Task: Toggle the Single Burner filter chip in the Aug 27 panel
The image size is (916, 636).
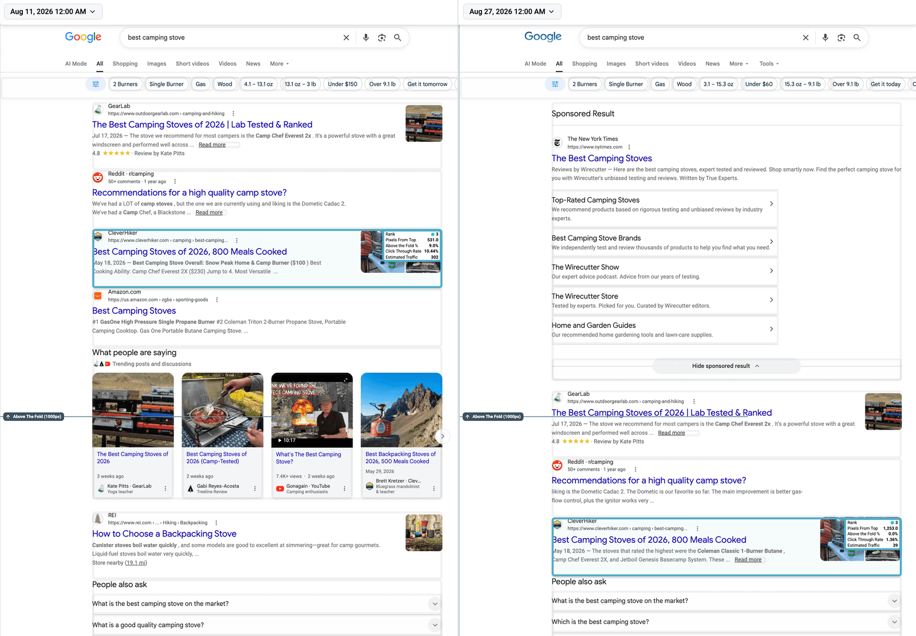Action: click(626, 84)
